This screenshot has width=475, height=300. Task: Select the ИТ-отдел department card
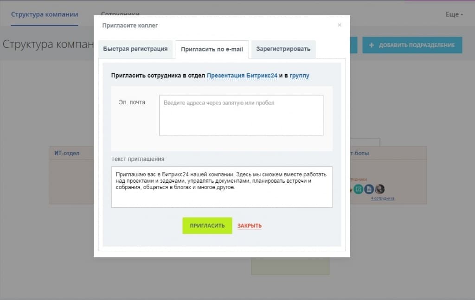coord(72,175)
